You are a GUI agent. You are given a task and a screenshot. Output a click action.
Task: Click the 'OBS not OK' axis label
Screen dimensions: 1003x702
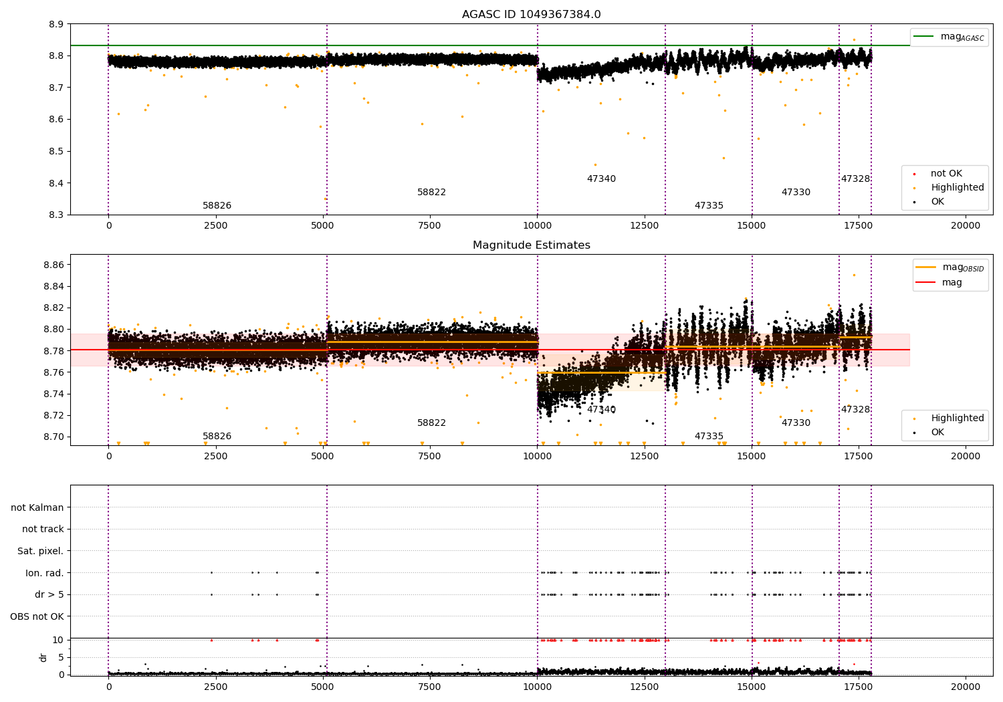click(x=37, y=616)
